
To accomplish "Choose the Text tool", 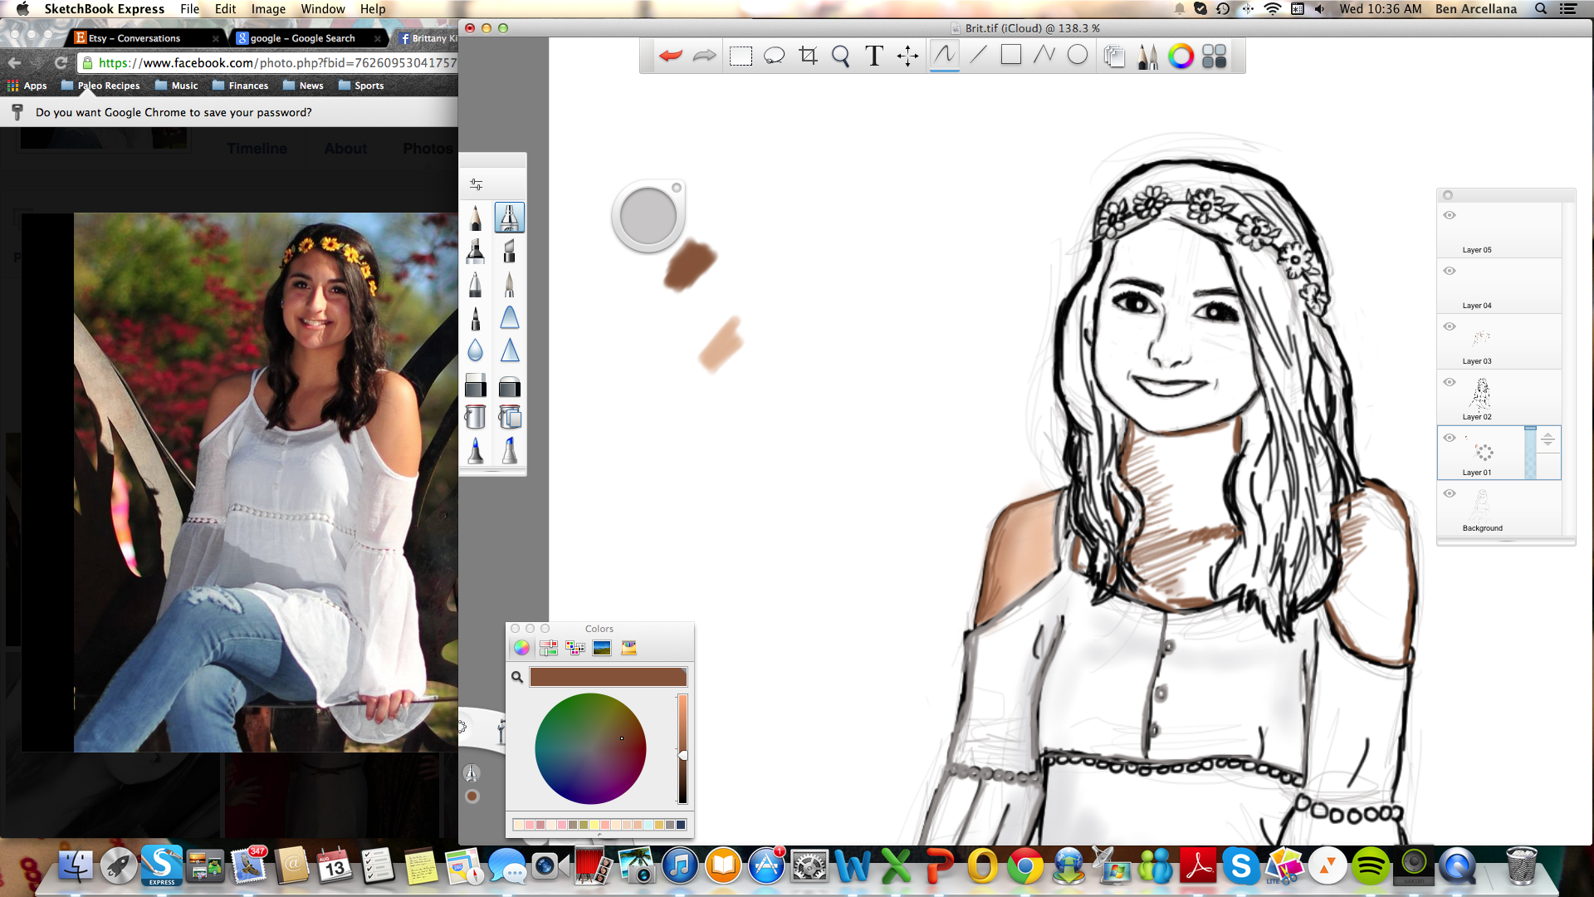I will point(873,56).
